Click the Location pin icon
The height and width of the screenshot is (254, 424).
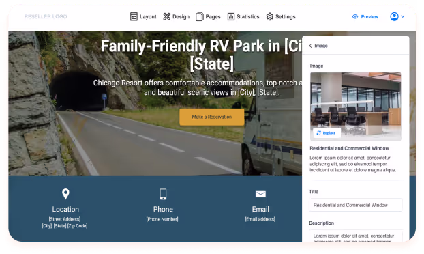[x=65, y=194]
